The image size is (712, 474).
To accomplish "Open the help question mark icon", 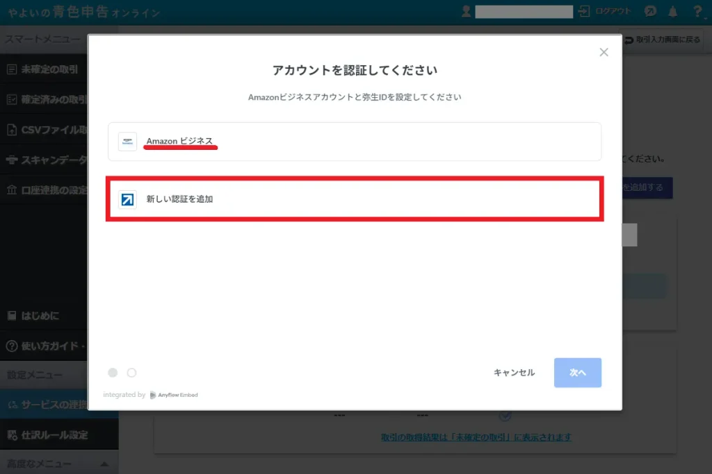I will pyautogui.click(x=697, y=11).
